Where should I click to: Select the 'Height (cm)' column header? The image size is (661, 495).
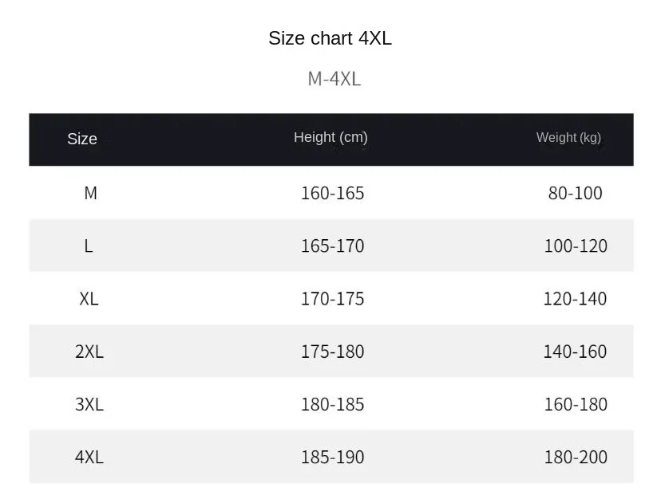(330, 137)
